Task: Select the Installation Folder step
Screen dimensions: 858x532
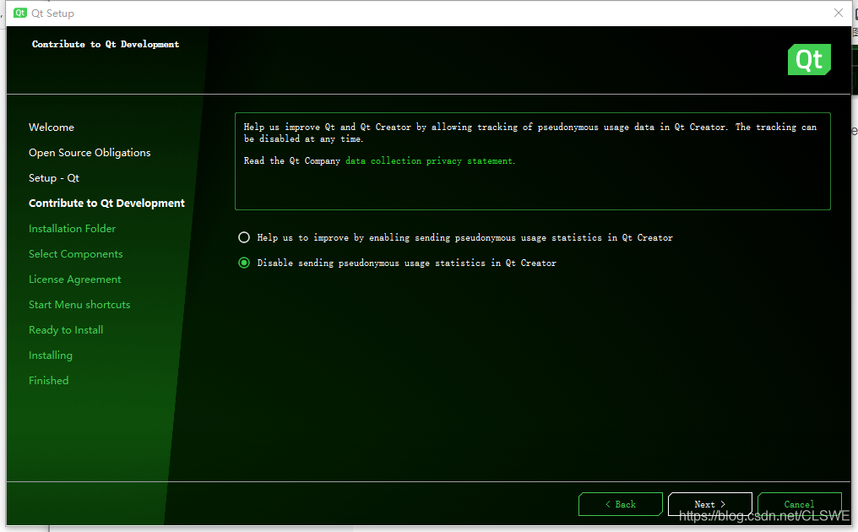Action: click(73, 228)
